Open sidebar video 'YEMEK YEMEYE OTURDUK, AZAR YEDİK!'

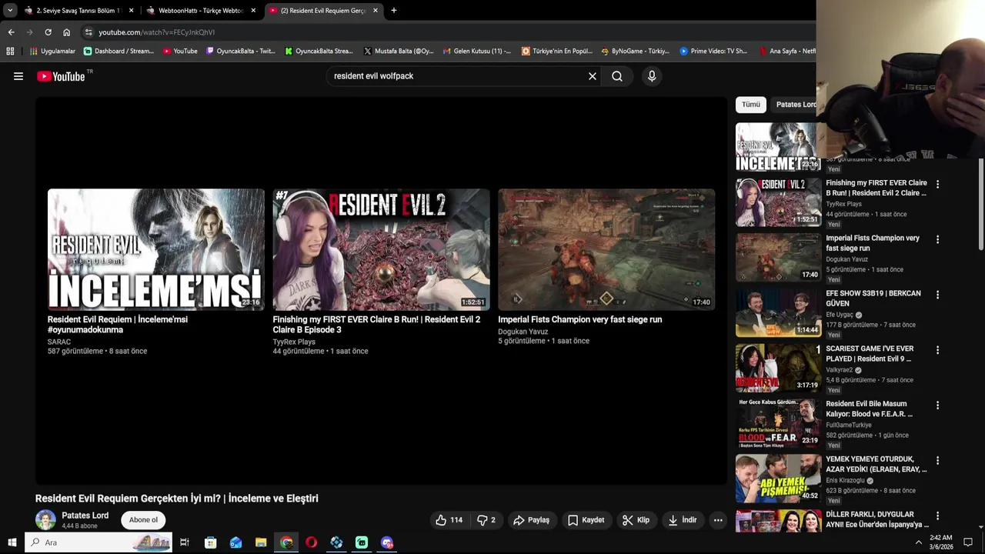[876, 464]
